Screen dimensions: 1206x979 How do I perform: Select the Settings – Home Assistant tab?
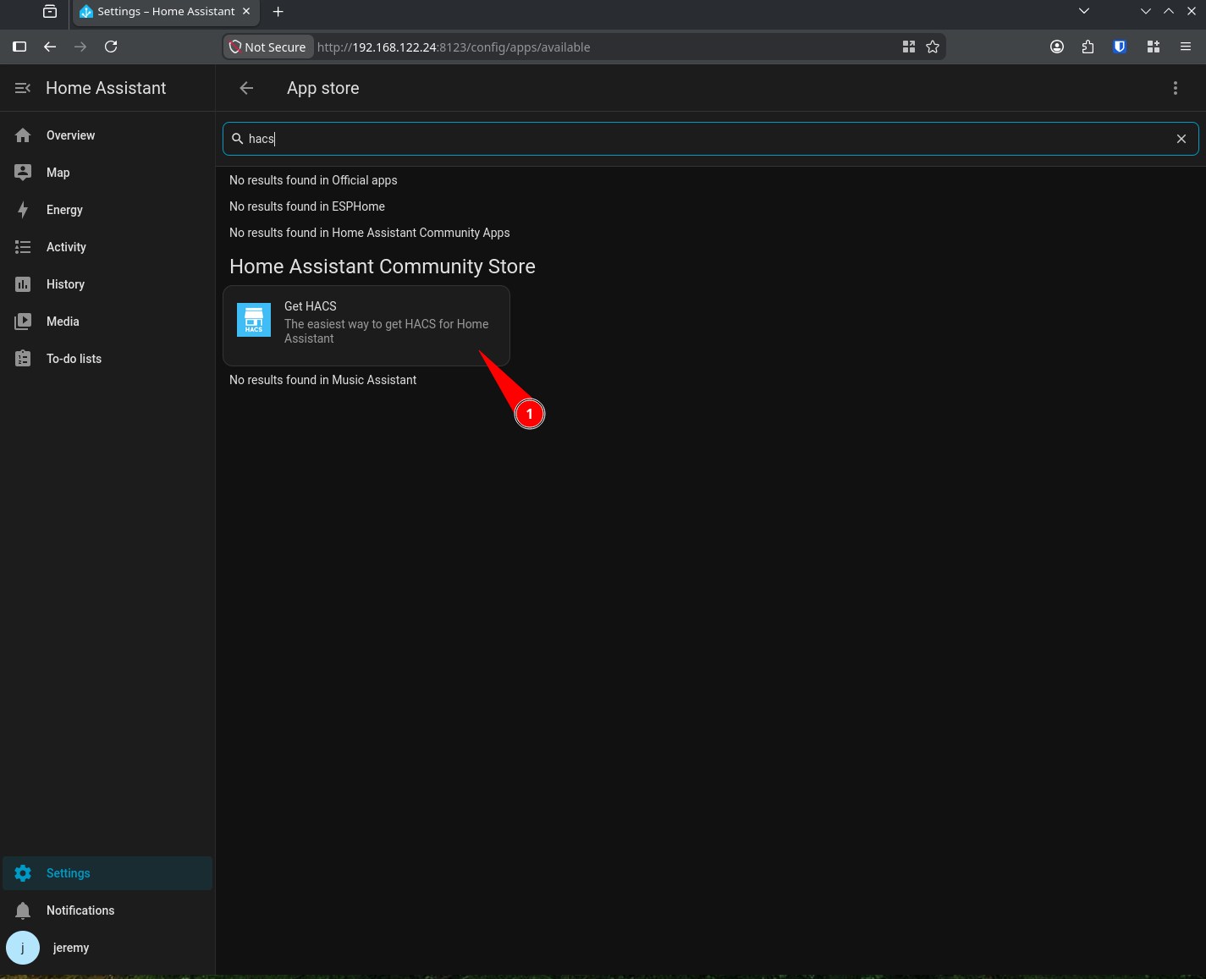pyautogui.click(x=166, y=12)
